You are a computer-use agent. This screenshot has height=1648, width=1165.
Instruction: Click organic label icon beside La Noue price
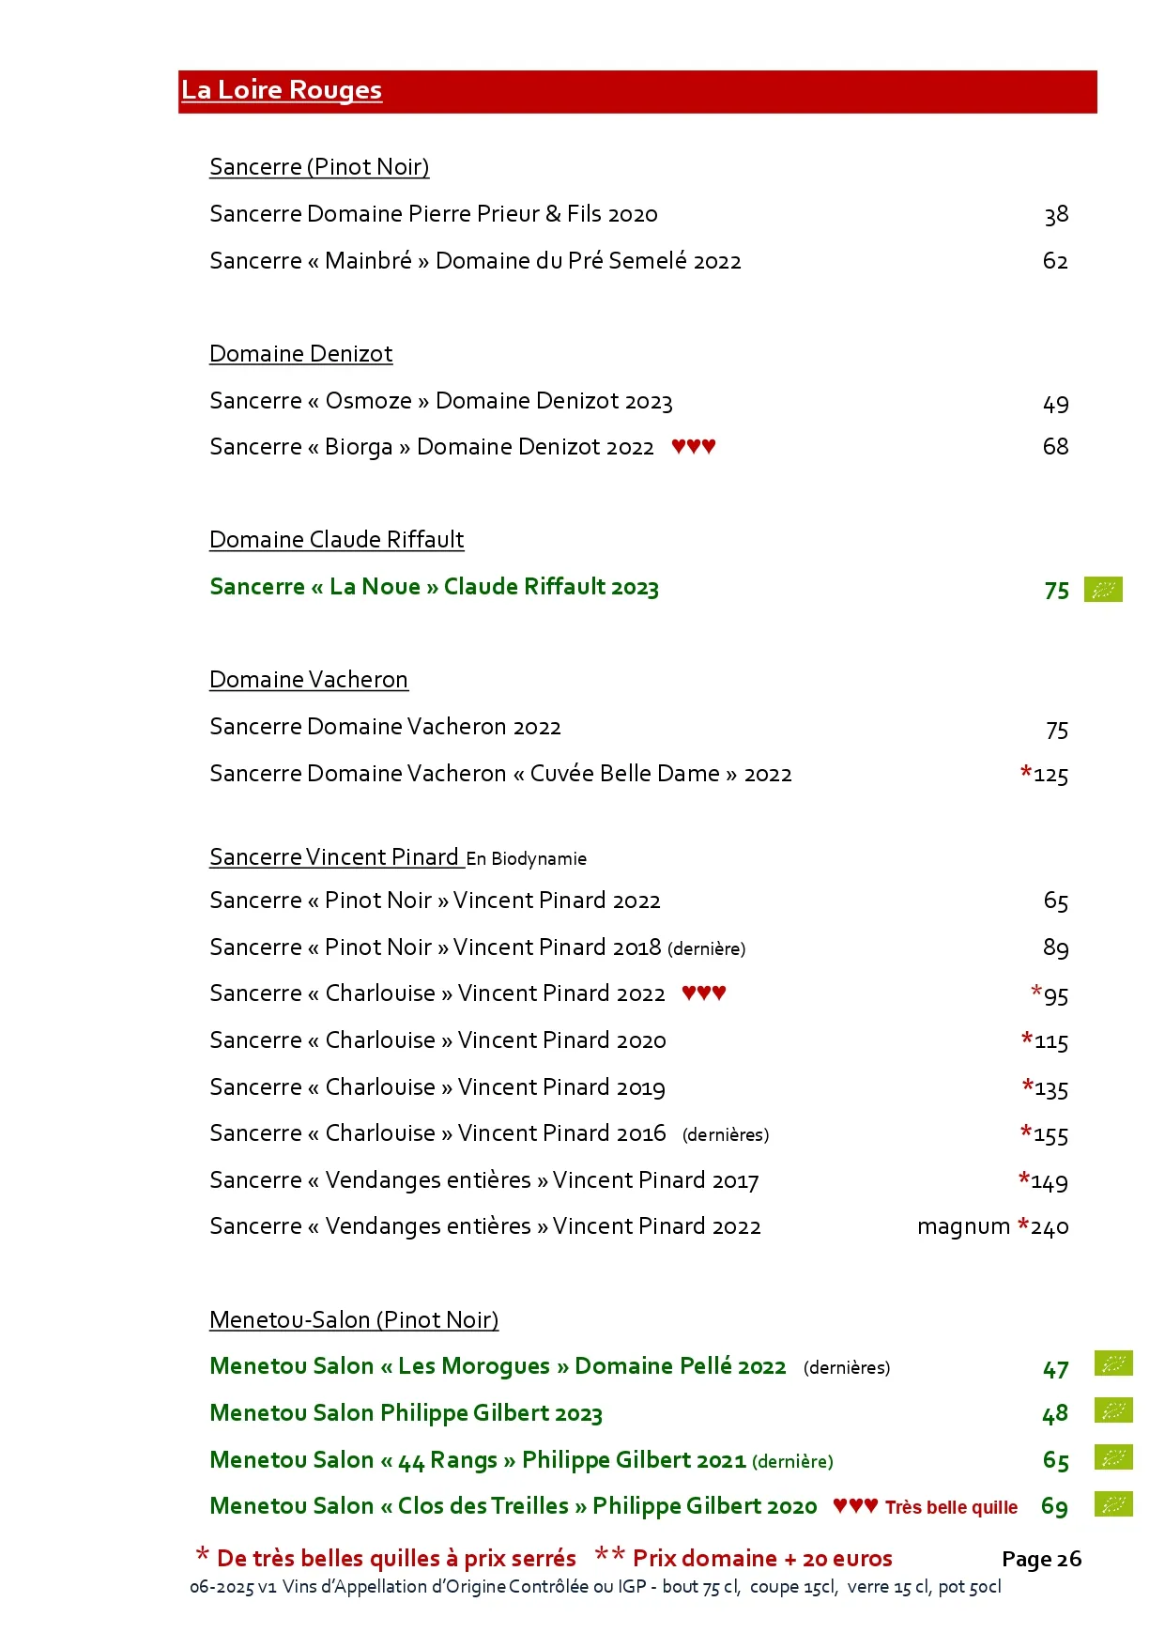(x=1103, y=590)
